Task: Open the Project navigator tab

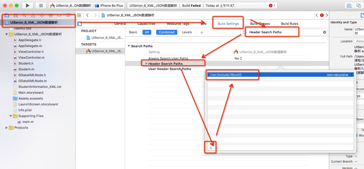Action: (x=7, y=15)
